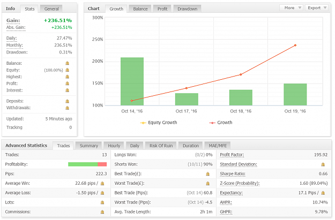
Task: Click the lock icon beside Average Win
Action: click(x=102, y=183)
